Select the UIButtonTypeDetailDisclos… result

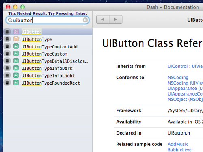click(48, 61)
